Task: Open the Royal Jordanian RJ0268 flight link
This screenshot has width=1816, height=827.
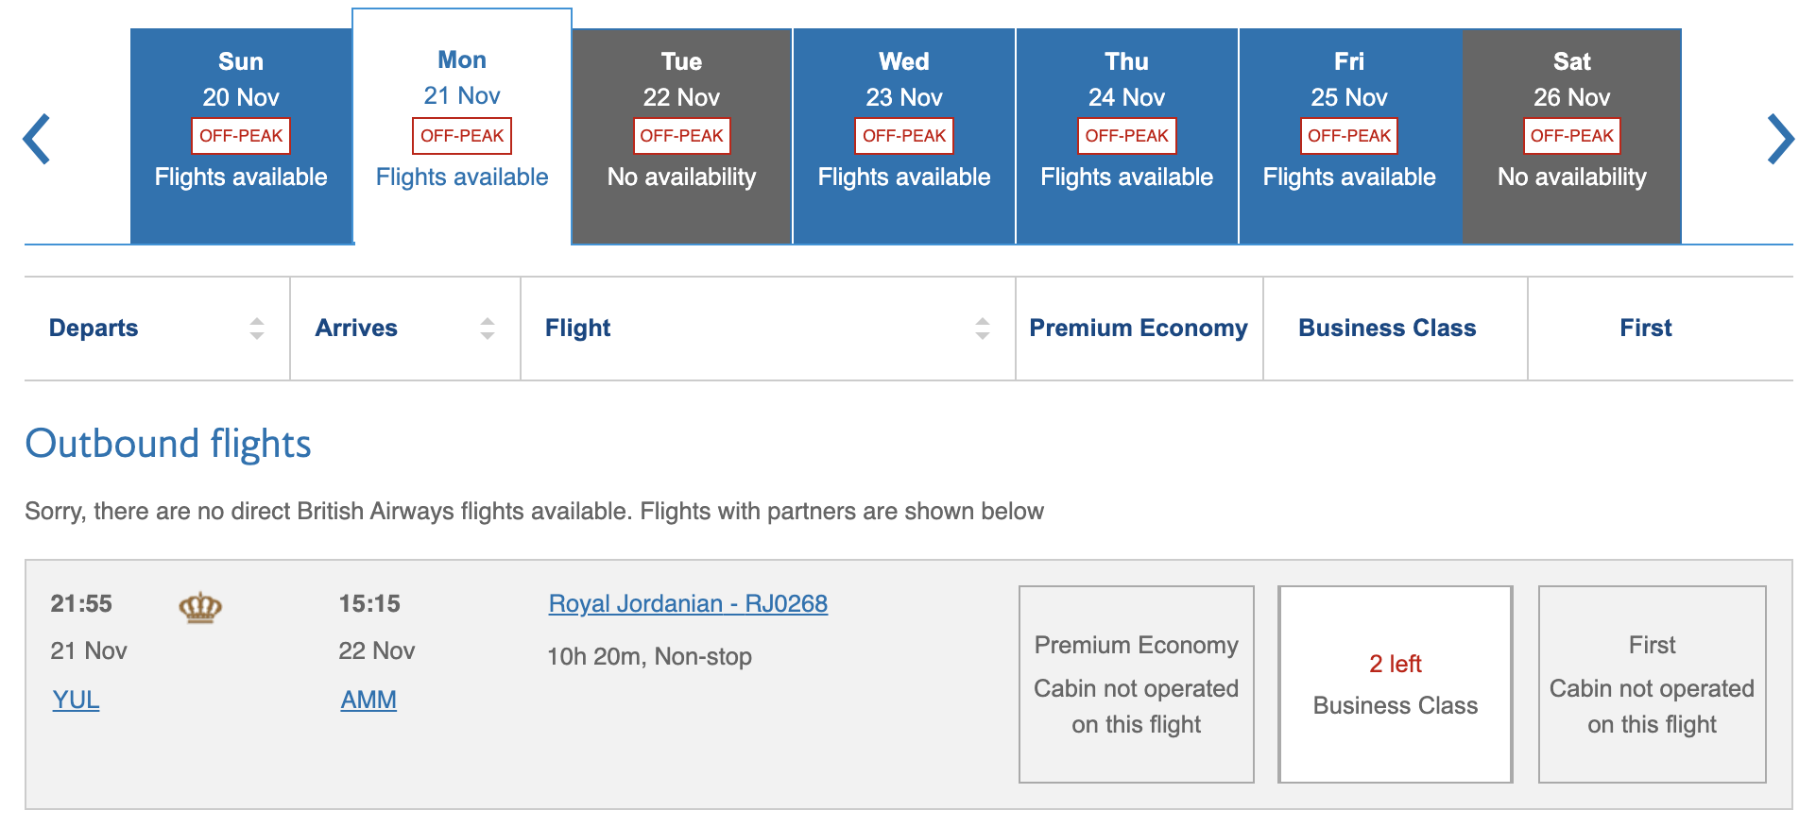Action: click(x=688, y=603)
